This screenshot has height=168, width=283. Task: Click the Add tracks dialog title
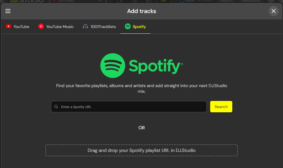pos(141,11)
